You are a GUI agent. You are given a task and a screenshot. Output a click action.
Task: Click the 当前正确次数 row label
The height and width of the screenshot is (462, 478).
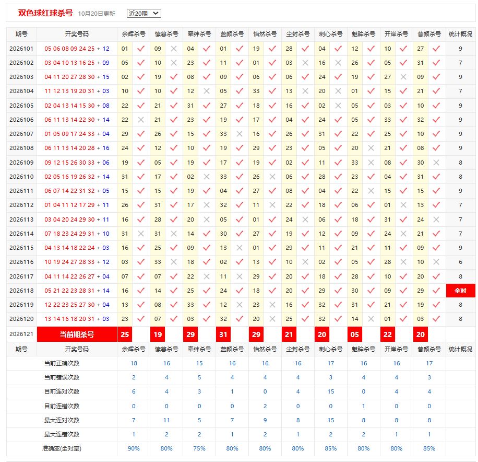coord(62,363)
